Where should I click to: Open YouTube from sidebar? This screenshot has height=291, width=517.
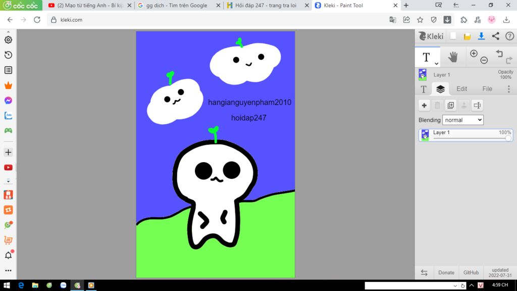pos(8,168)
